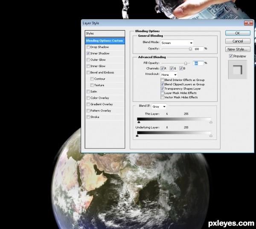Enable the Inner Glow checkbox
This screenshot has width=256, height=229.
click(x=88, y=66)
